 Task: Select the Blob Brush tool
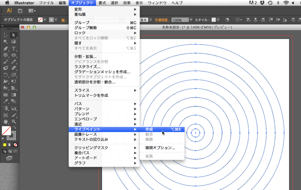6,68
